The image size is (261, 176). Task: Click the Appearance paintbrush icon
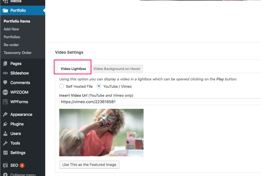click(x=5, y=114)
